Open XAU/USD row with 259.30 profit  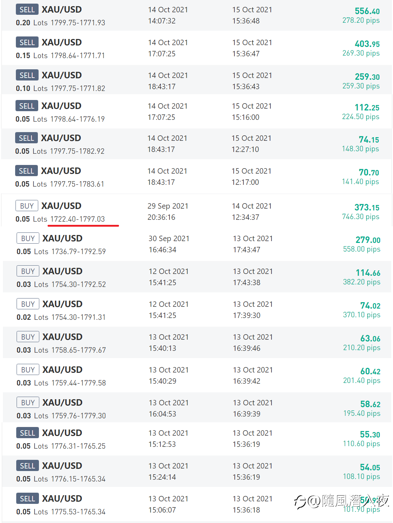[x=197, y=80]
